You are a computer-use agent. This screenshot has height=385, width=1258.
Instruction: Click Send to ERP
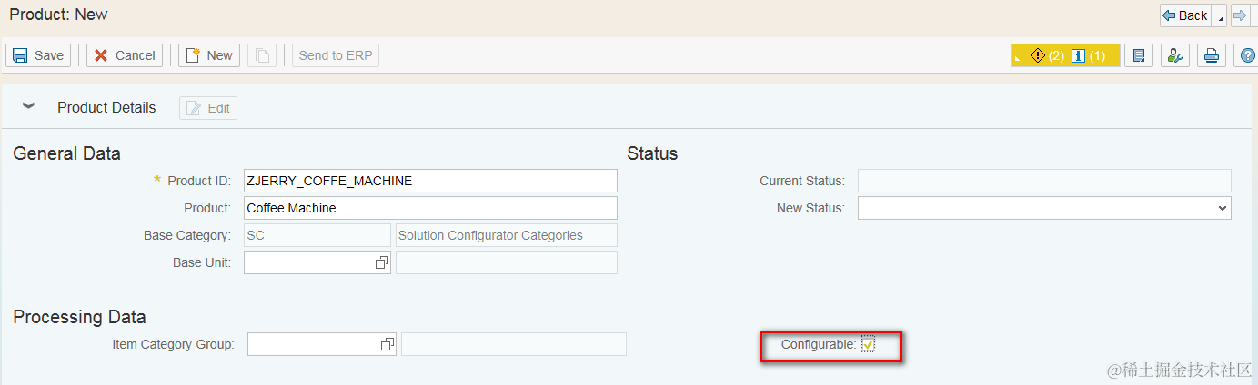tap(335, 55)
